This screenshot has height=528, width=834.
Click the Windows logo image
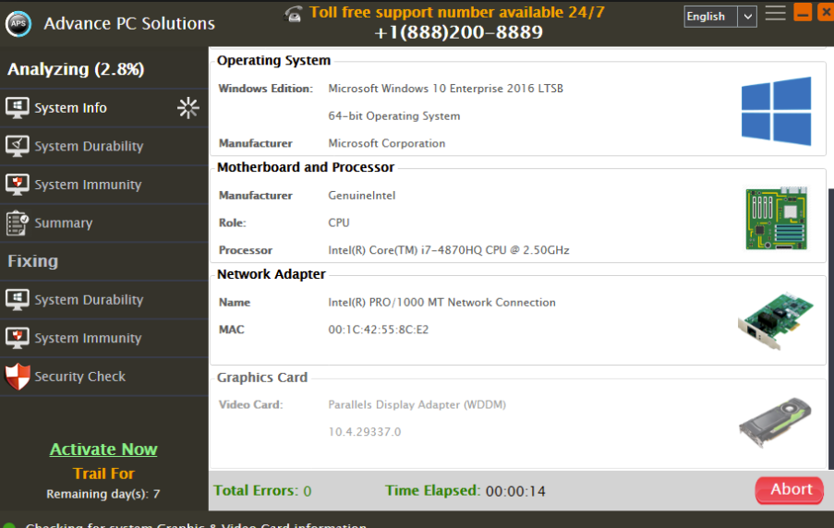tap(777, 111)
